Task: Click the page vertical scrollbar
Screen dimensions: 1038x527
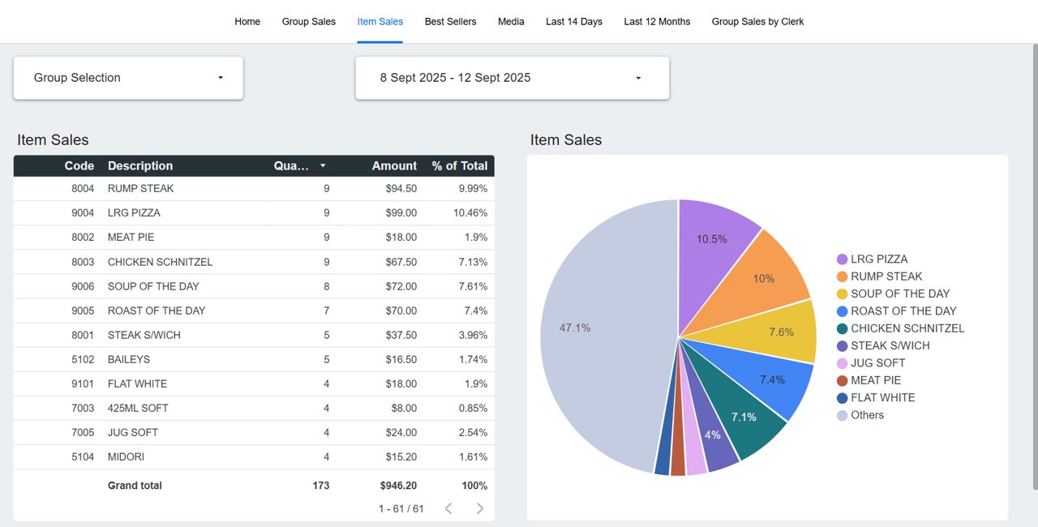Action: click(x=1034, y=268)
